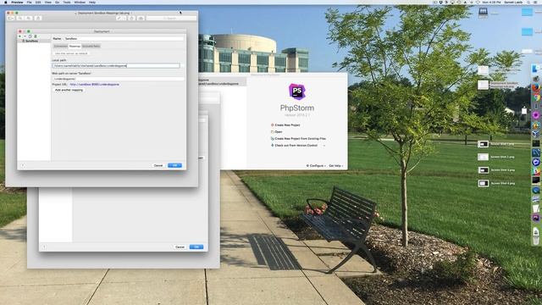
Task: Click Cancel in the front Deployment dialog
Action: coord(158,165)
